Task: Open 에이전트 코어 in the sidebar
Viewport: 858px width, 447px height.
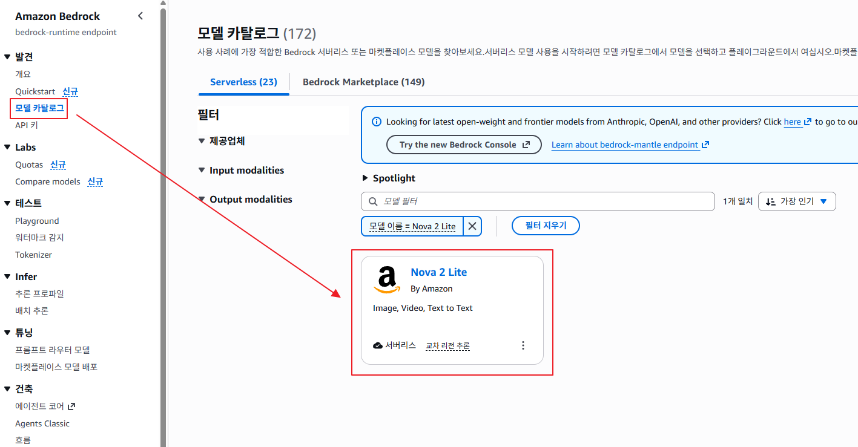Action: point(39,406)
